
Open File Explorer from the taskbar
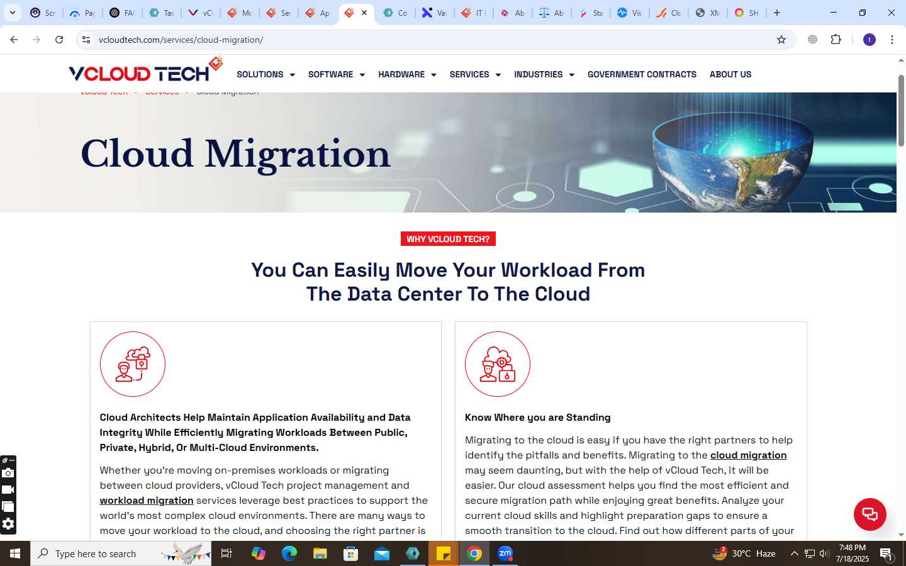(x=320, y=553)
